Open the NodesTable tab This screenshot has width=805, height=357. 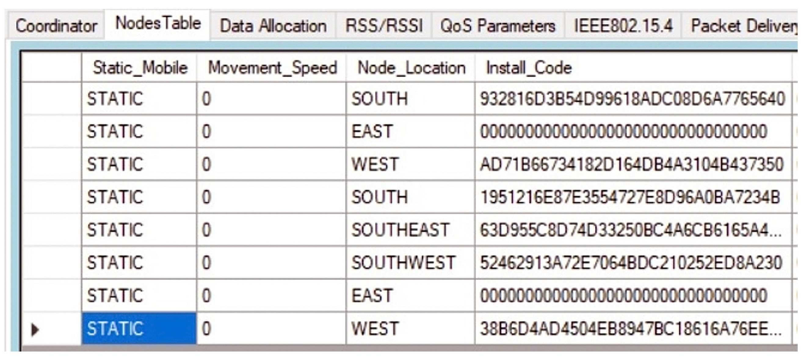pyautogui.click(x=158, y=24)
